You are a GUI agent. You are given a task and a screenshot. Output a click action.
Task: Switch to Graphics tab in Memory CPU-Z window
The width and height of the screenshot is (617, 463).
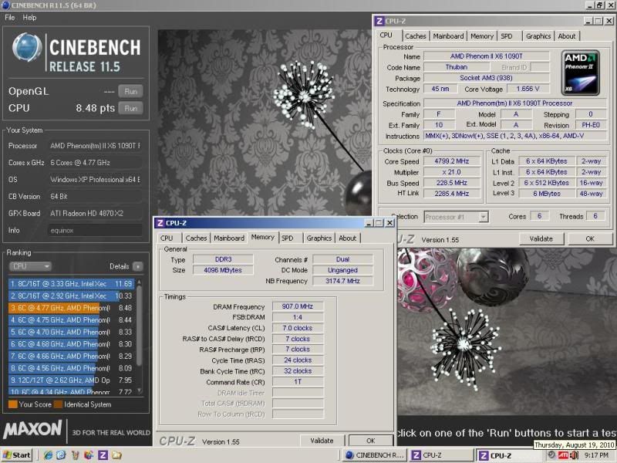(319, 238)
